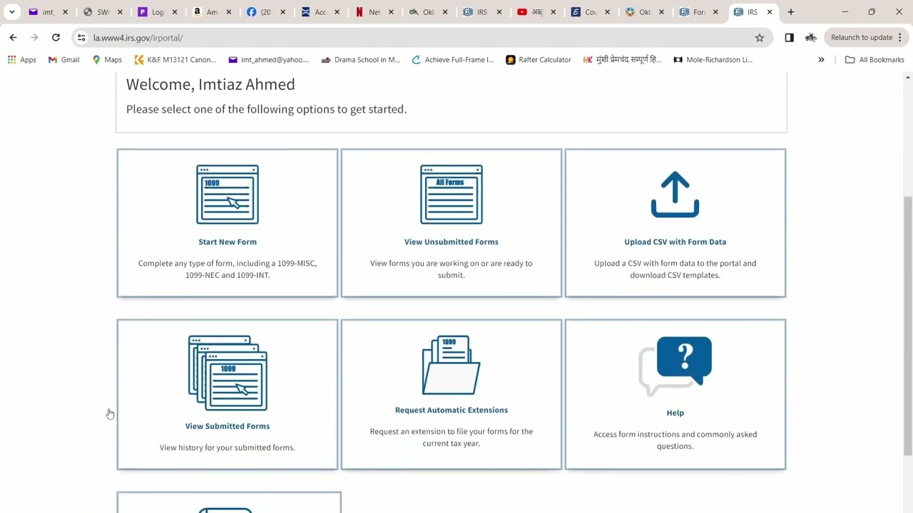Image resolution: width=913 pixels, height=513 pixels.
Task: Click 'View history for your submitted forms.' text
Action: coord(228,447)
